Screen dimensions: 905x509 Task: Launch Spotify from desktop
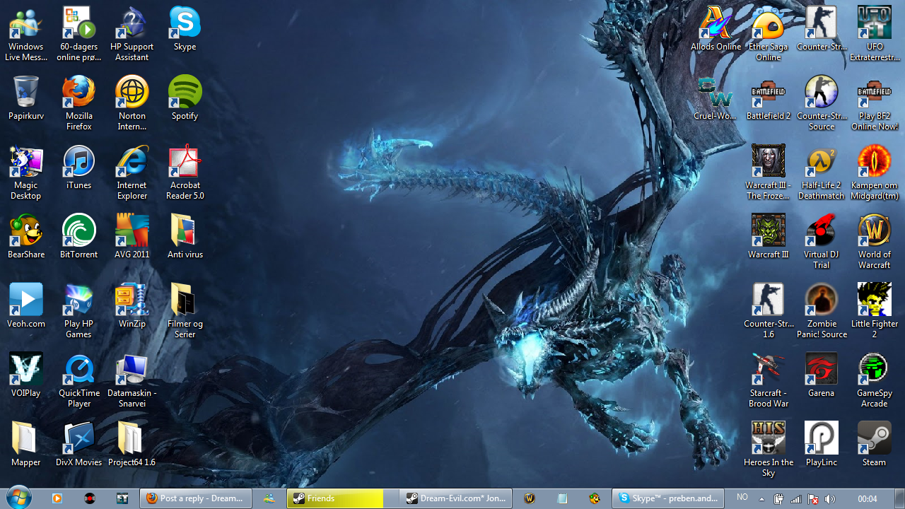185,93
